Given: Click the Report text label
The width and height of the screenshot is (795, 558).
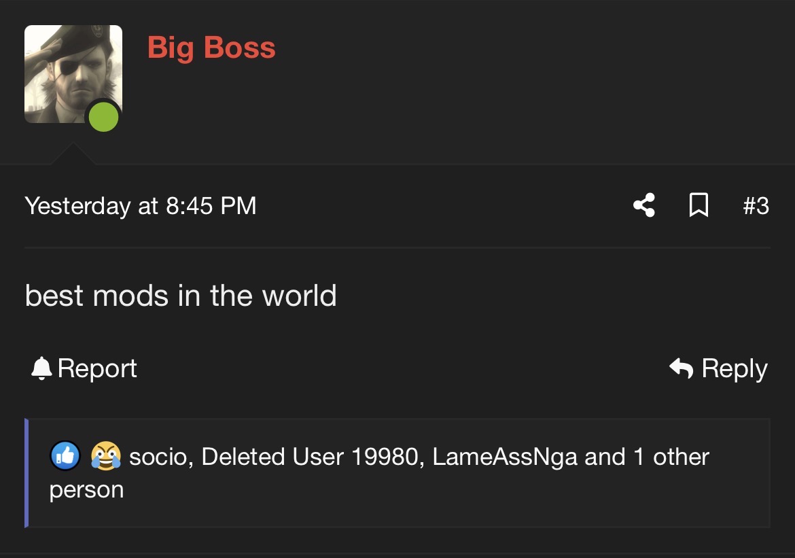Looking at the screenshot, I should point(97,368).
